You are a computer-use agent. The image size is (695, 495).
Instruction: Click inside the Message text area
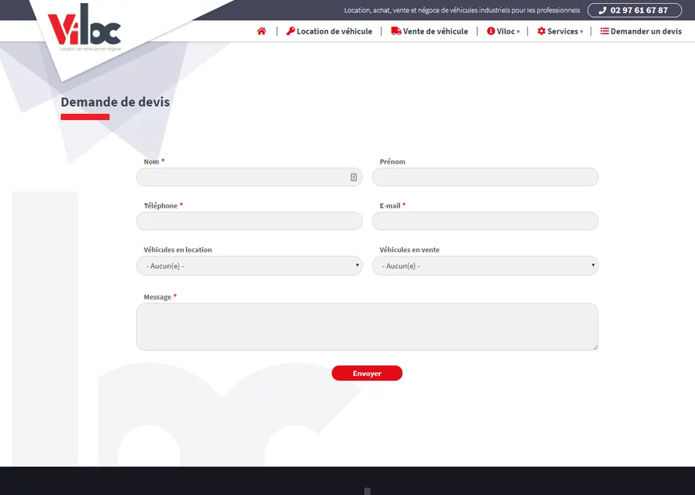coord(367,327)
